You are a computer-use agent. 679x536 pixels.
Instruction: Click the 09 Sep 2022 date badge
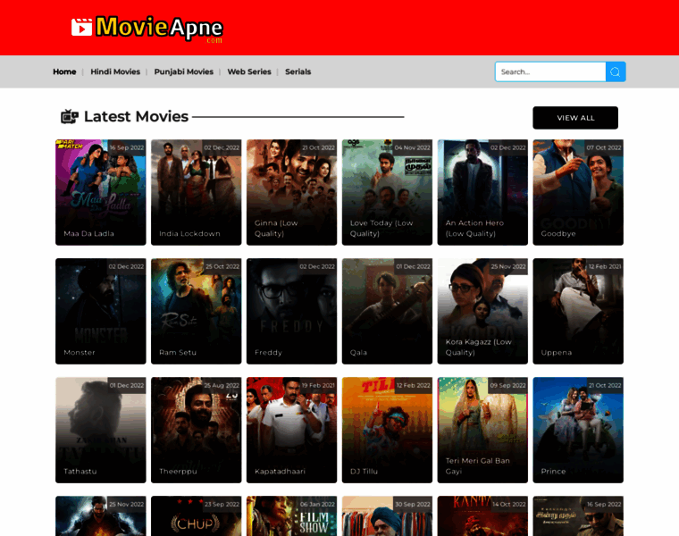pos(507,385)
